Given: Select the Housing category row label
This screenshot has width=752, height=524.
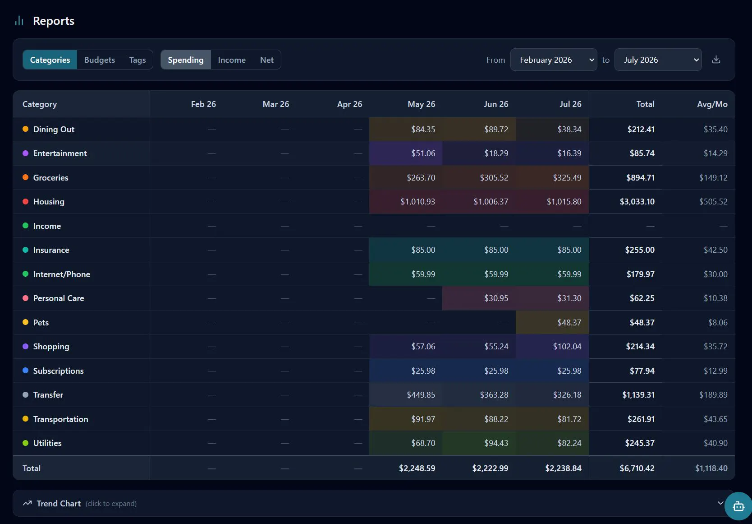Looking at the screenshot, I should [49, 201].
